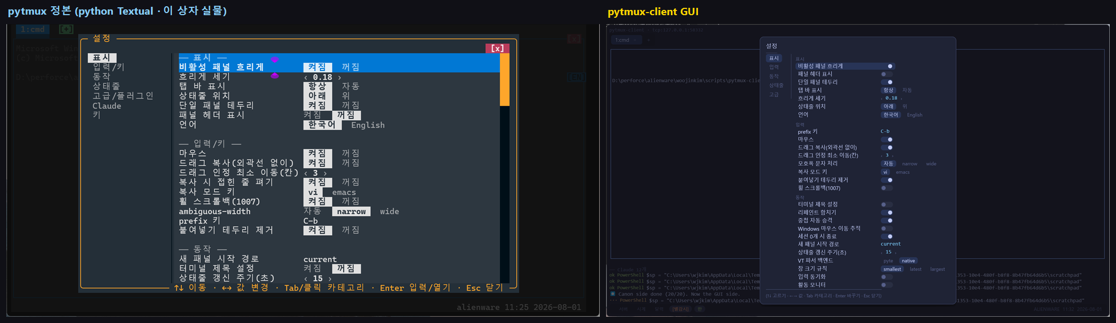Decrease 상태줄 갱신 주기 in Textual dialog
Image resolution: width=1116 pixels, height=323 pixels.
(x=306, y=279)
